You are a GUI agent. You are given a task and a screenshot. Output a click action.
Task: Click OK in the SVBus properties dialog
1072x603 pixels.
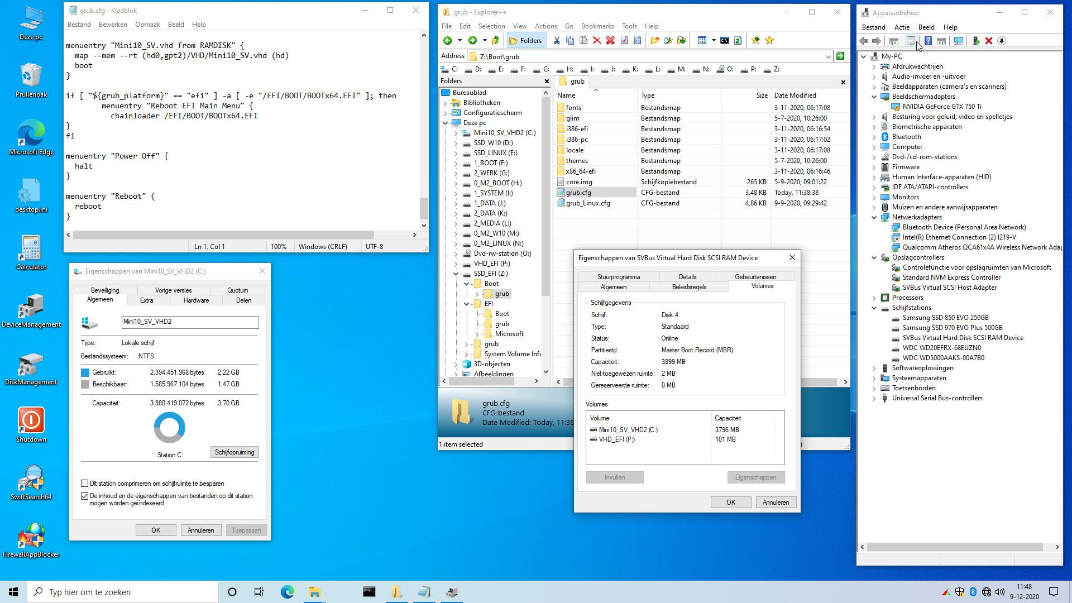click(730, 502)
